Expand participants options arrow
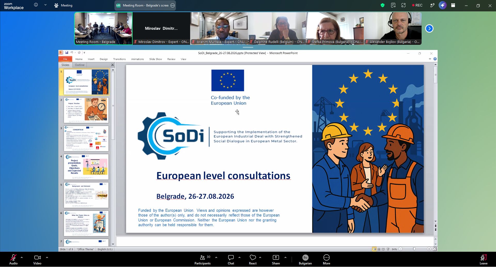This screenshot has width=496, height=267. click(216, 257)
